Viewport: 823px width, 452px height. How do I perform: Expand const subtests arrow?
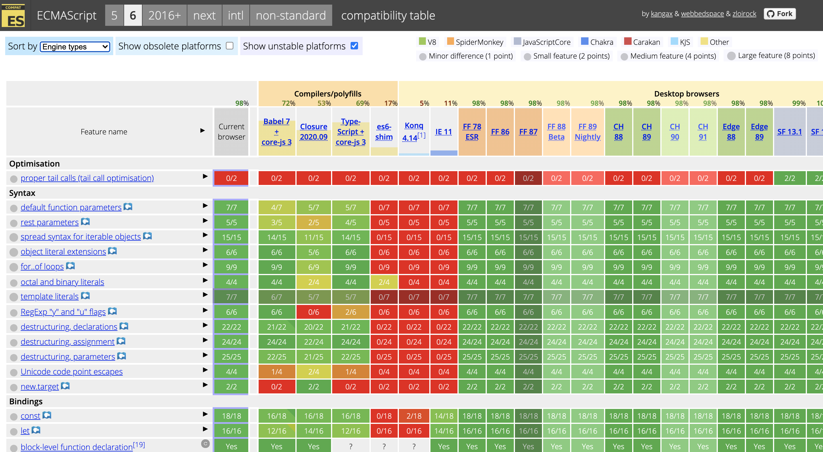pos(205,414)
